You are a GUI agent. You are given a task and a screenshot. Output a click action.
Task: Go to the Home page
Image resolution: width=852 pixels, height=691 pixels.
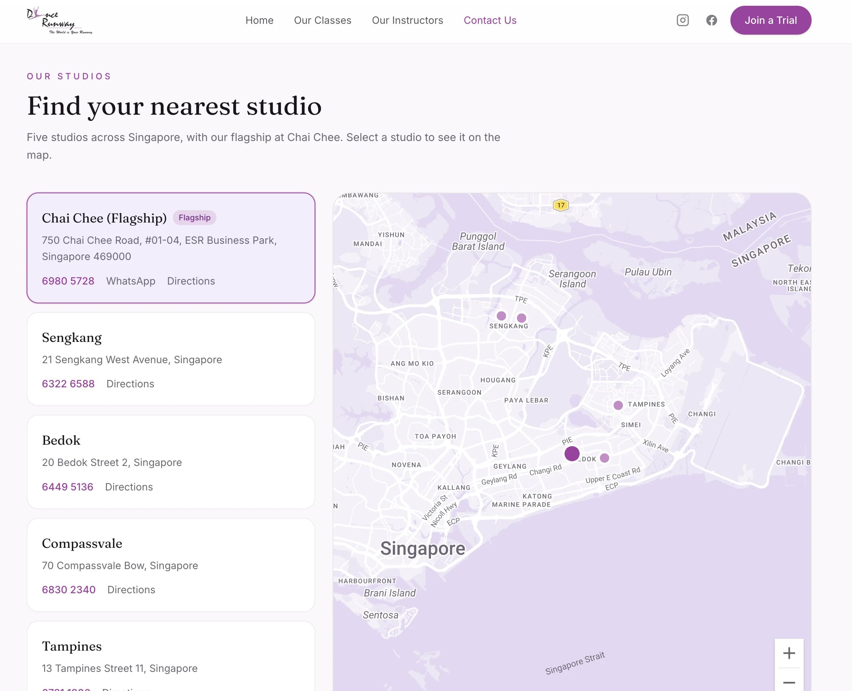259,20
